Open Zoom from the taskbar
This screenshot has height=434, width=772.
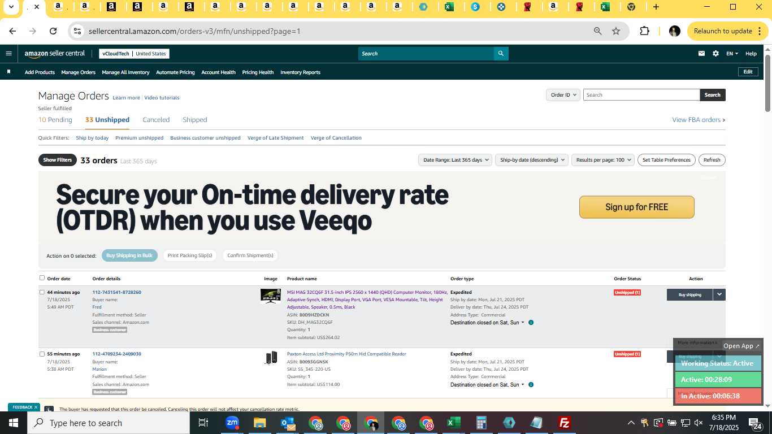(232, 423)
